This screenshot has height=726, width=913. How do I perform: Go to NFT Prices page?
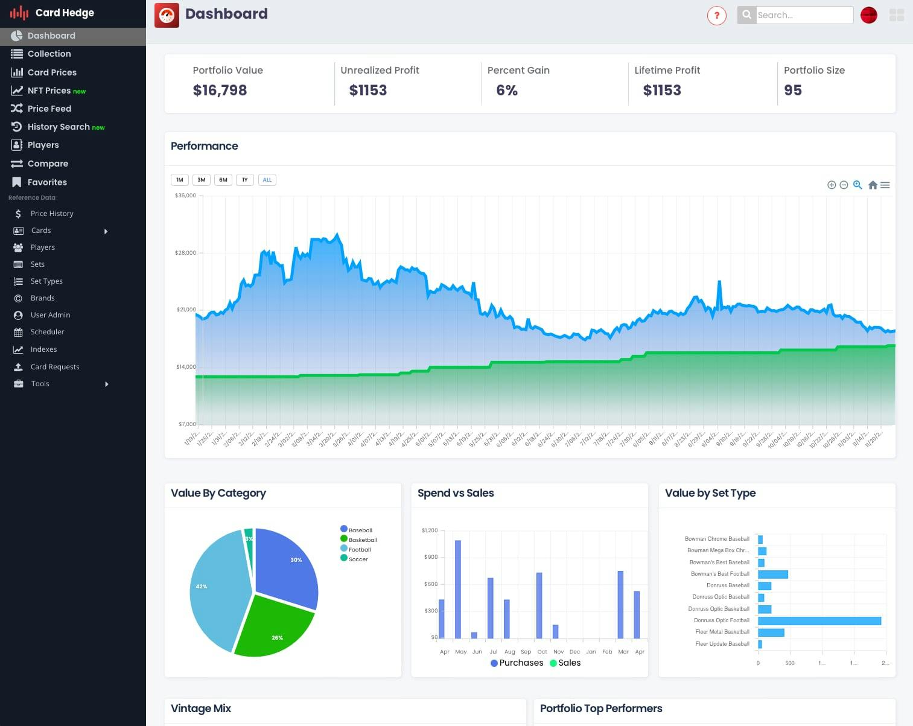[x=49, y=91]
